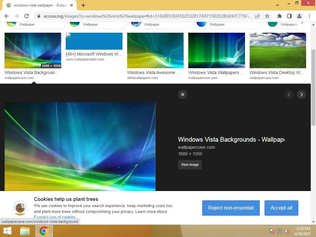Go to previous image in preview
The width and height of the screenshot is (316, 237).
coord(289,94)
